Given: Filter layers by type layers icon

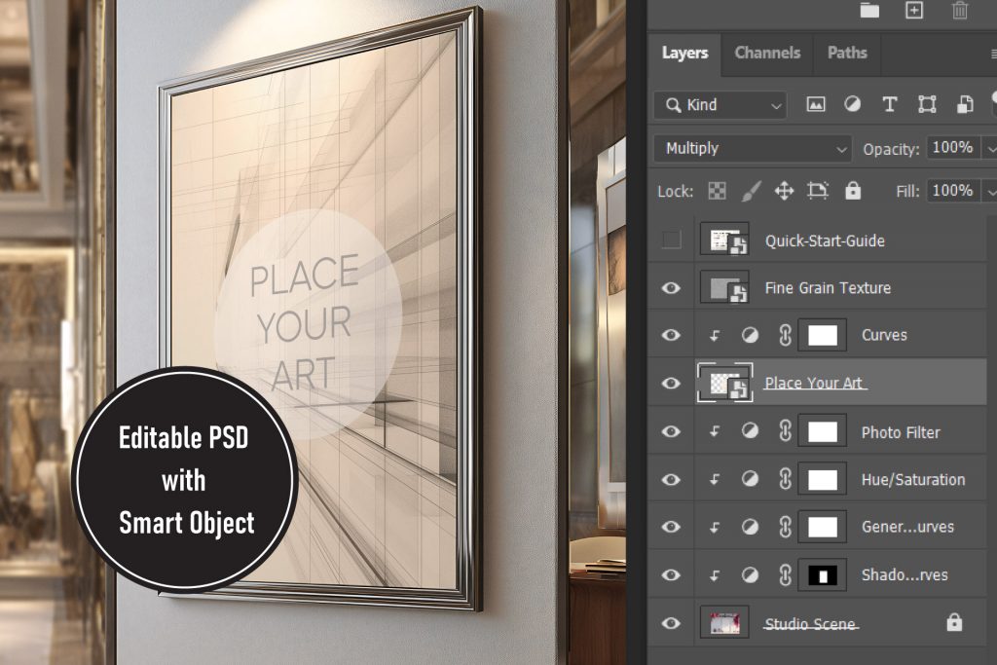Looking at the screenshot, I should coord(890,104).
